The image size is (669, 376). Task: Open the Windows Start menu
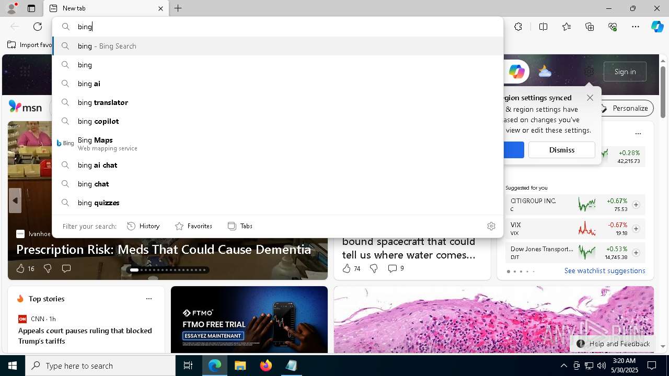[13, 366]
